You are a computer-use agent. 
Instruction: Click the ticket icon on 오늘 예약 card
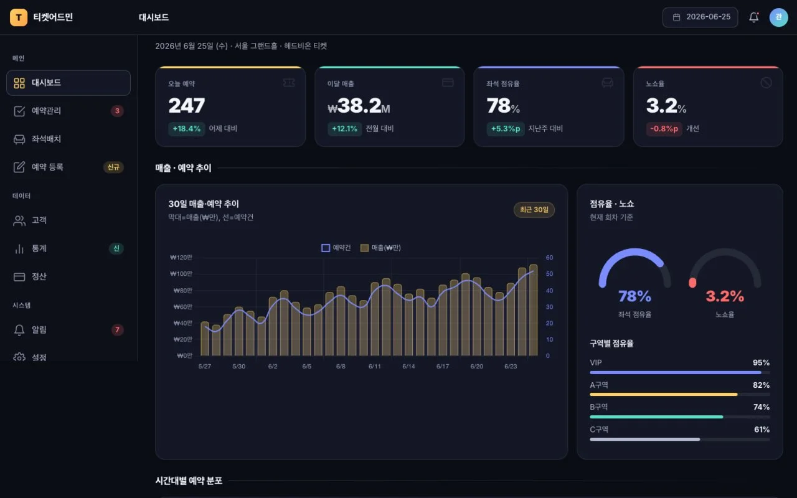coord(288,83)
